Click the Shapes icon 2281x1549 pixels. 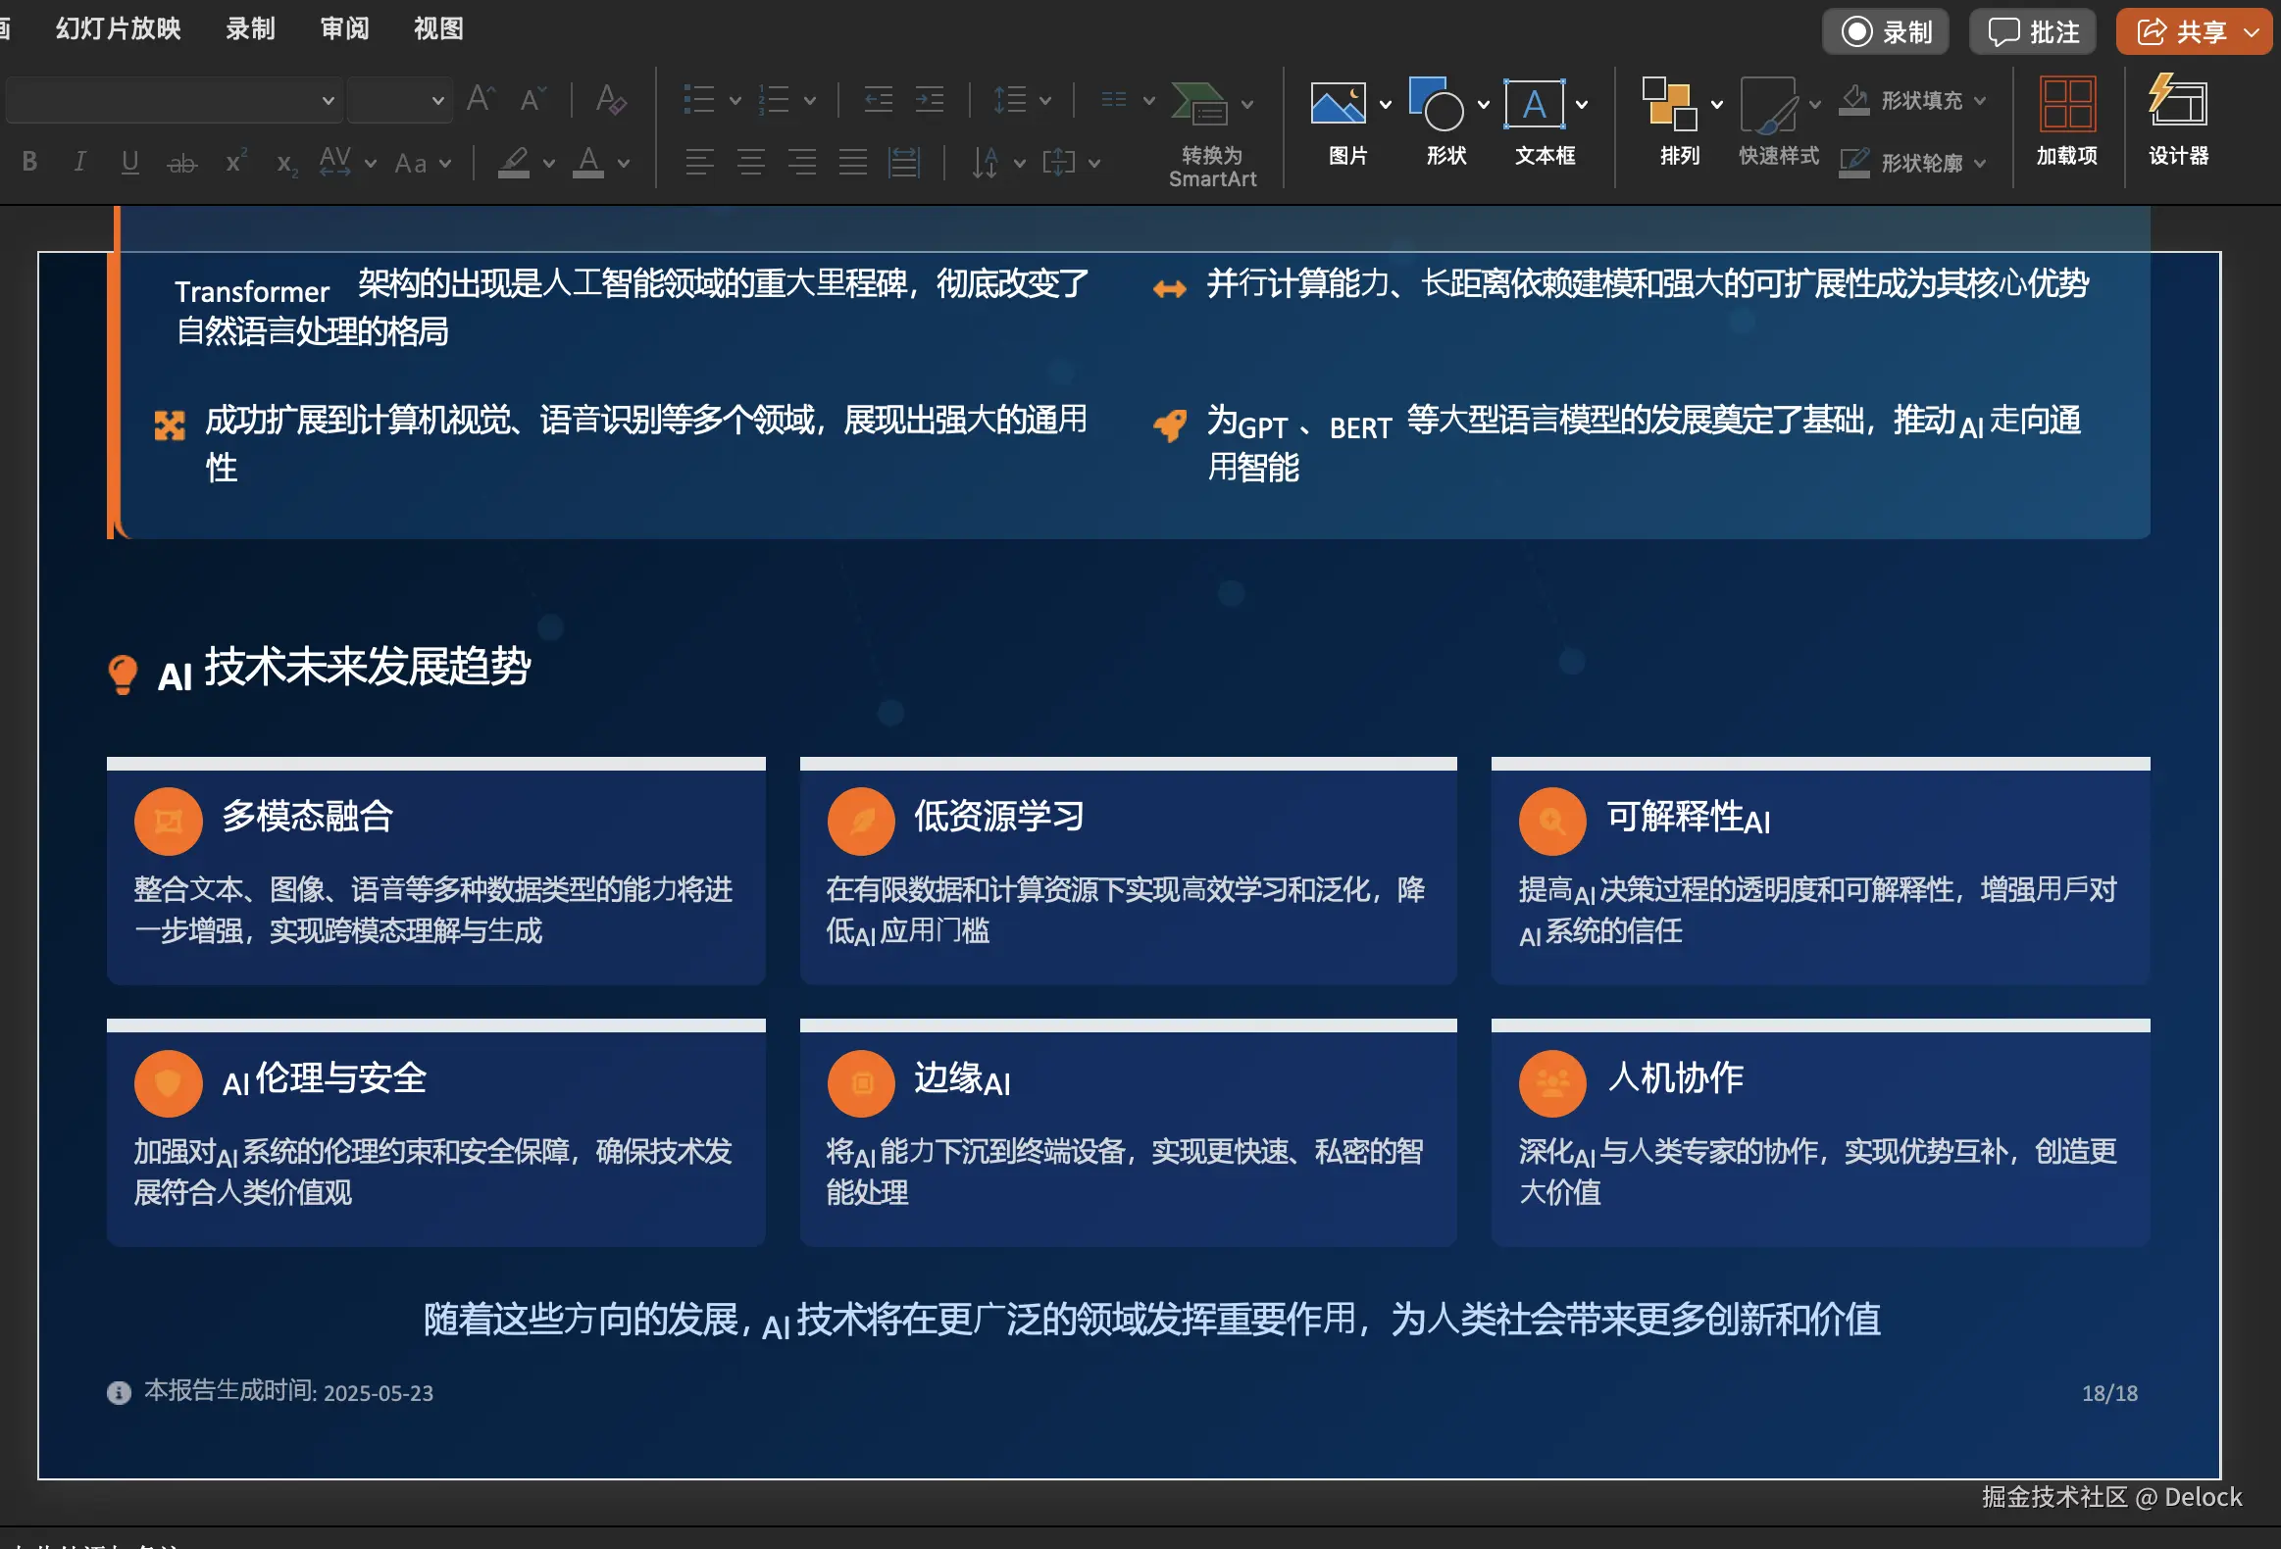point(1435,104)
